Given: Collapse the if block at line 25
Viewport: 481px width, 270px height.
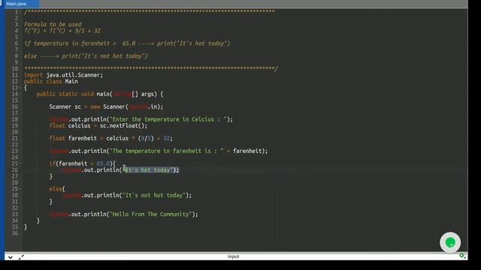Looking at the screenshot, I should (20, 163).
